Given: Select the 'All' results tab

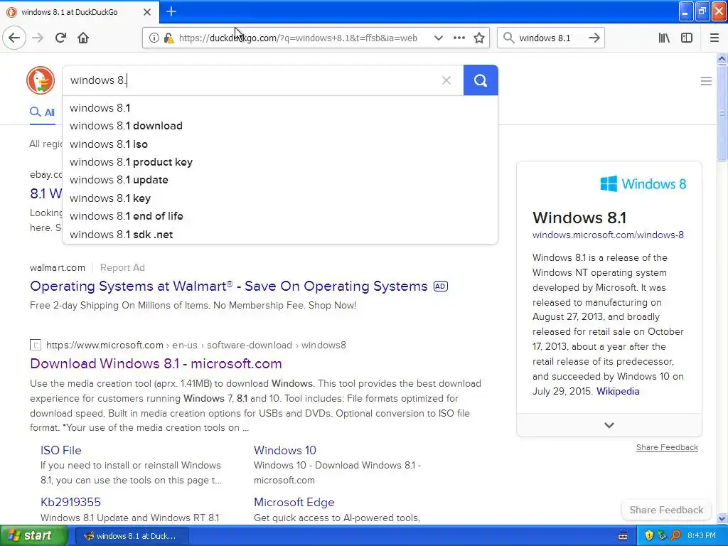Looking at the screenshot, I should click(x=42, y=112).
